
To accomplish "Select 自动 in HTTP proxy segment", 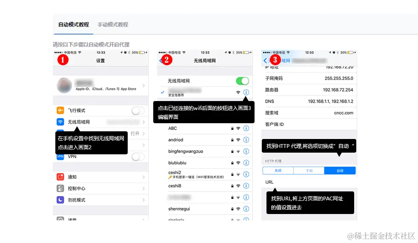I will pyautogui.click(x=340, y=171).
